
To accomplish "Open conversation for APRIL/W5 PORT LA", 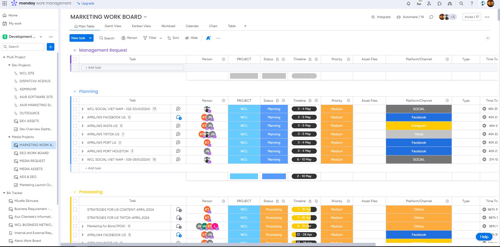I will pyautogui.click(x=178, y=142).
